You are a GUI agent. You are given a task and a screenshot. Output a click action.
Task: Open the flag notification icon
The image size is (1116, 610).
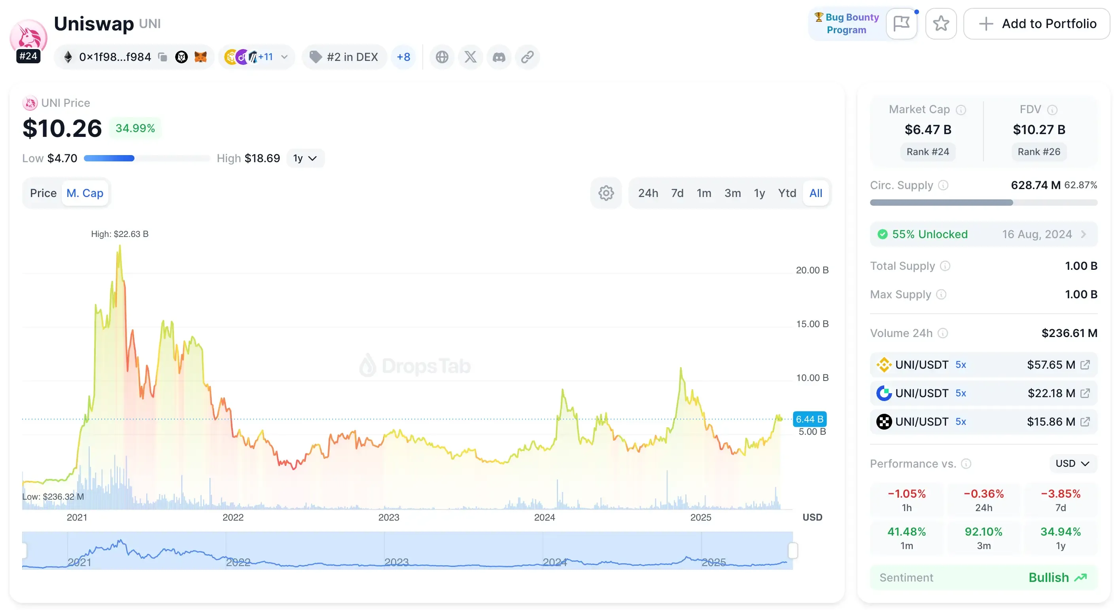pyautogui.click(x=902, y=23)
